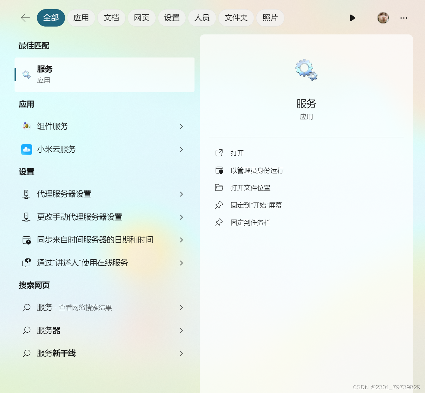
Task: Expand the 服务新干线 suggestion chevron
Action: click(181, 353)
